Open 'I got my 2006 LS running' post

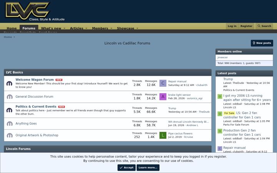[247, 98]
